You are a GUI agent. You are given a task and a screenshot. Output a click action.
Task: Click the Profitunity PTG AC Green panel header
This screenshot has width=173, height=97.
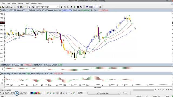(86, 74)
